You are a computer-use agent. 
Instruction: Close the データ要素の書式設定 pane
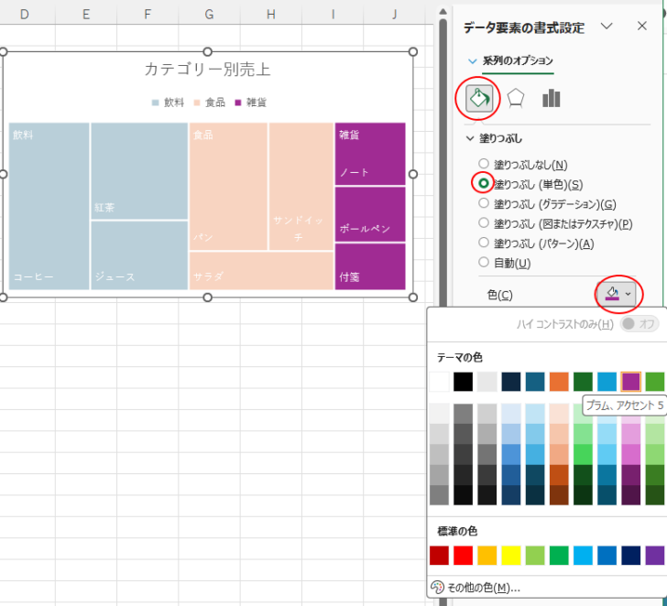click(x=642, y=27)
